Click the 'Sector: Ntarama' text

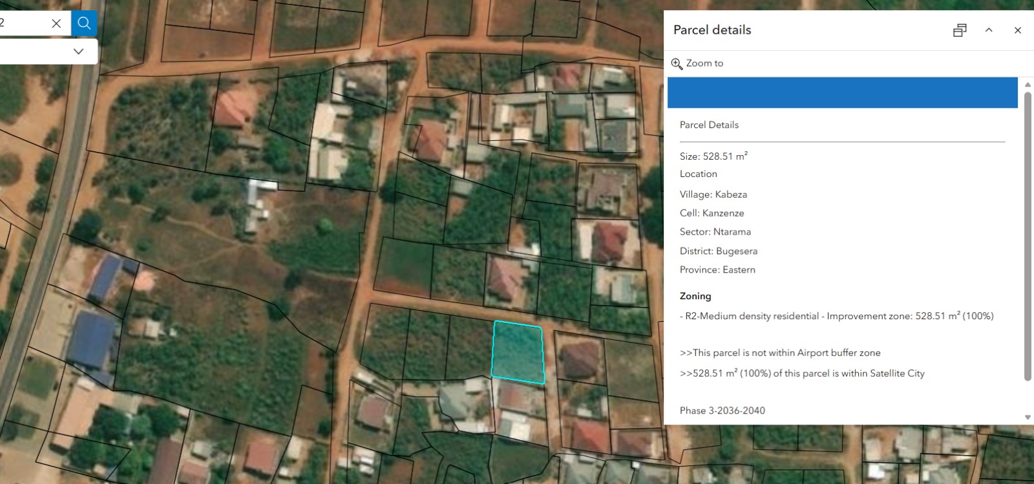715,232
